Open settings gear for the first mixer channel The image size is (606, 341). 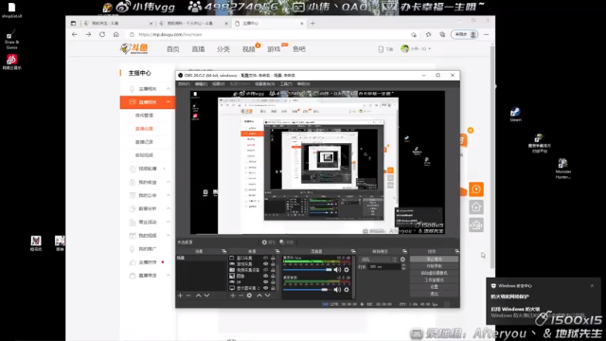[347, 269]
